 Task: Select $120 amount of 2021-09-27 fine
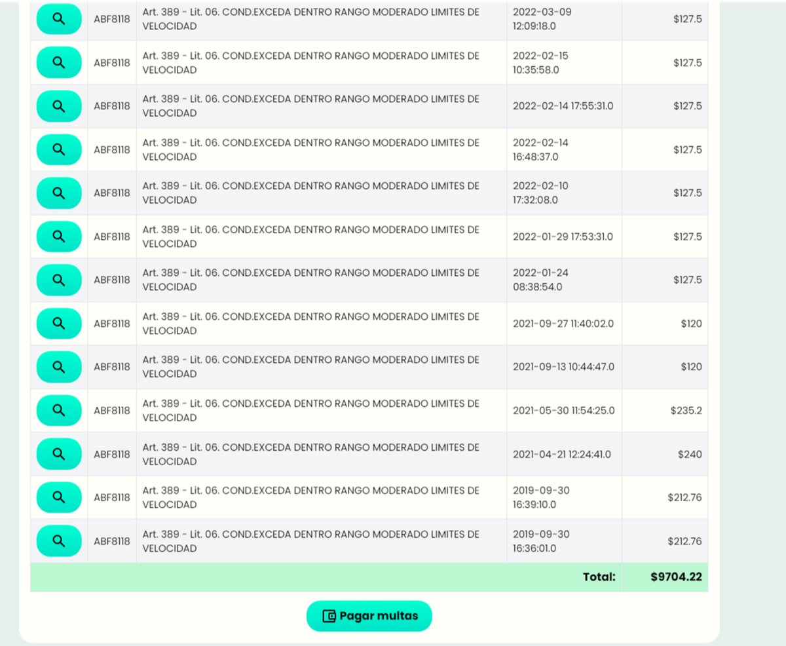pos(691,324)
